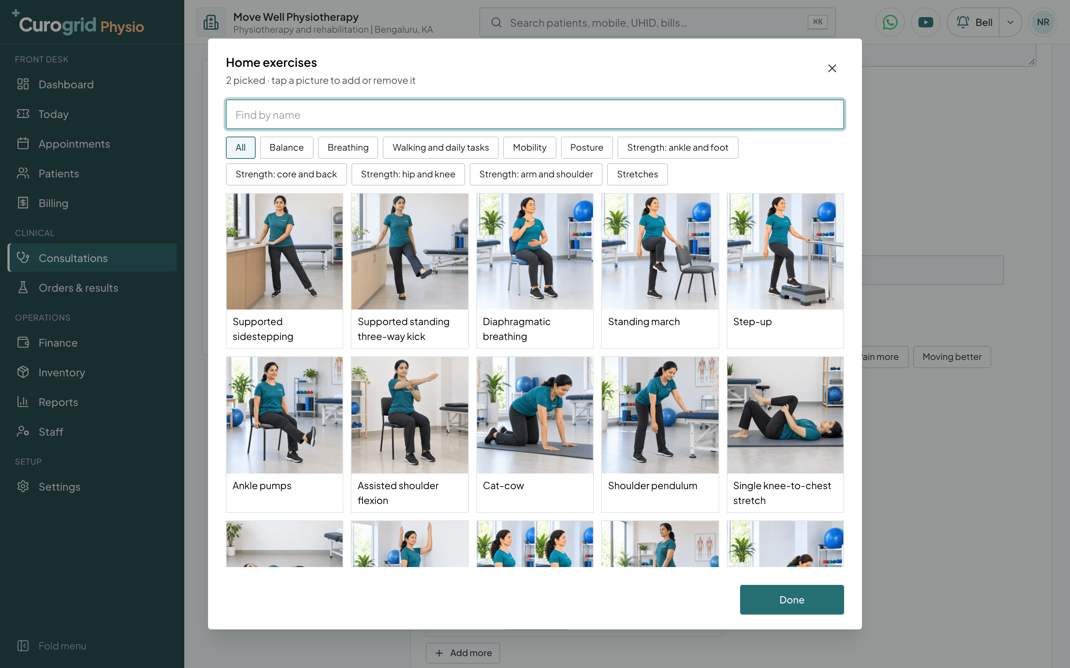Click the global patient search bar
Image resolution: width=1070 pixels, height=668 pixels.
point(657,22)
